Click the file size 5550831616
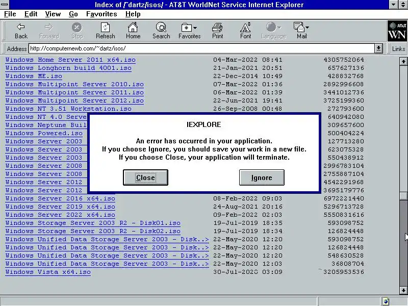The width and height of the screenshot is (408, 306). point(344,215)
